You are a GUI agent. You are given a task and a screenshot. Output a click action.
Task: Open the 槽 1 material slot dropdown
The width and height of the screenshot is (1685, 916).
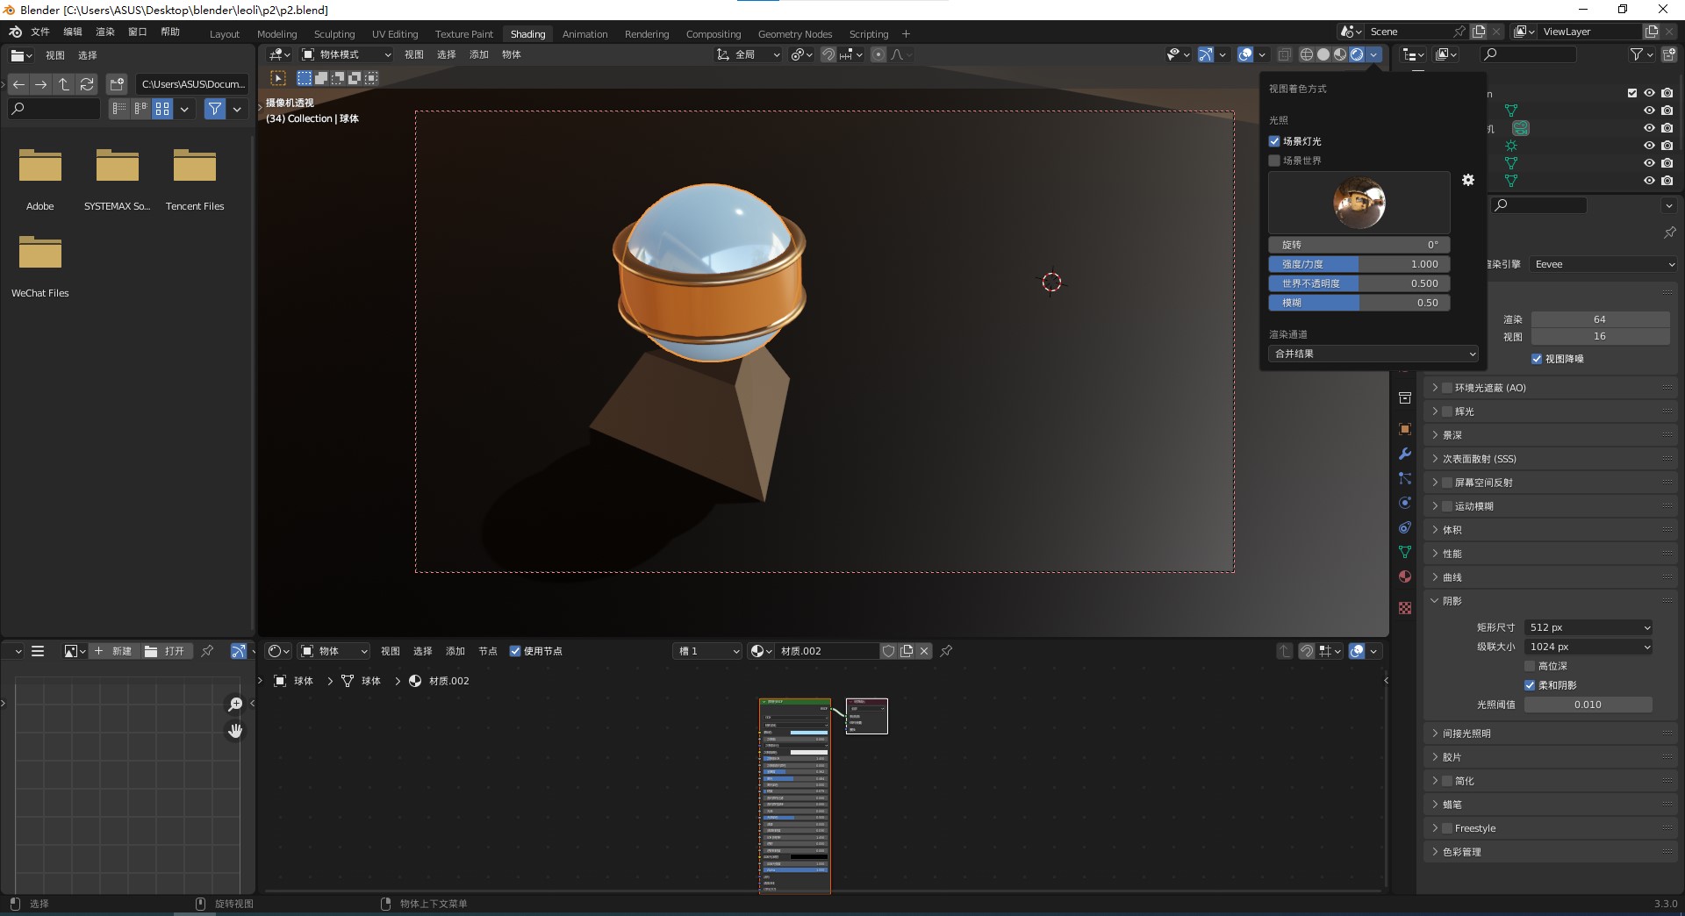708,651
